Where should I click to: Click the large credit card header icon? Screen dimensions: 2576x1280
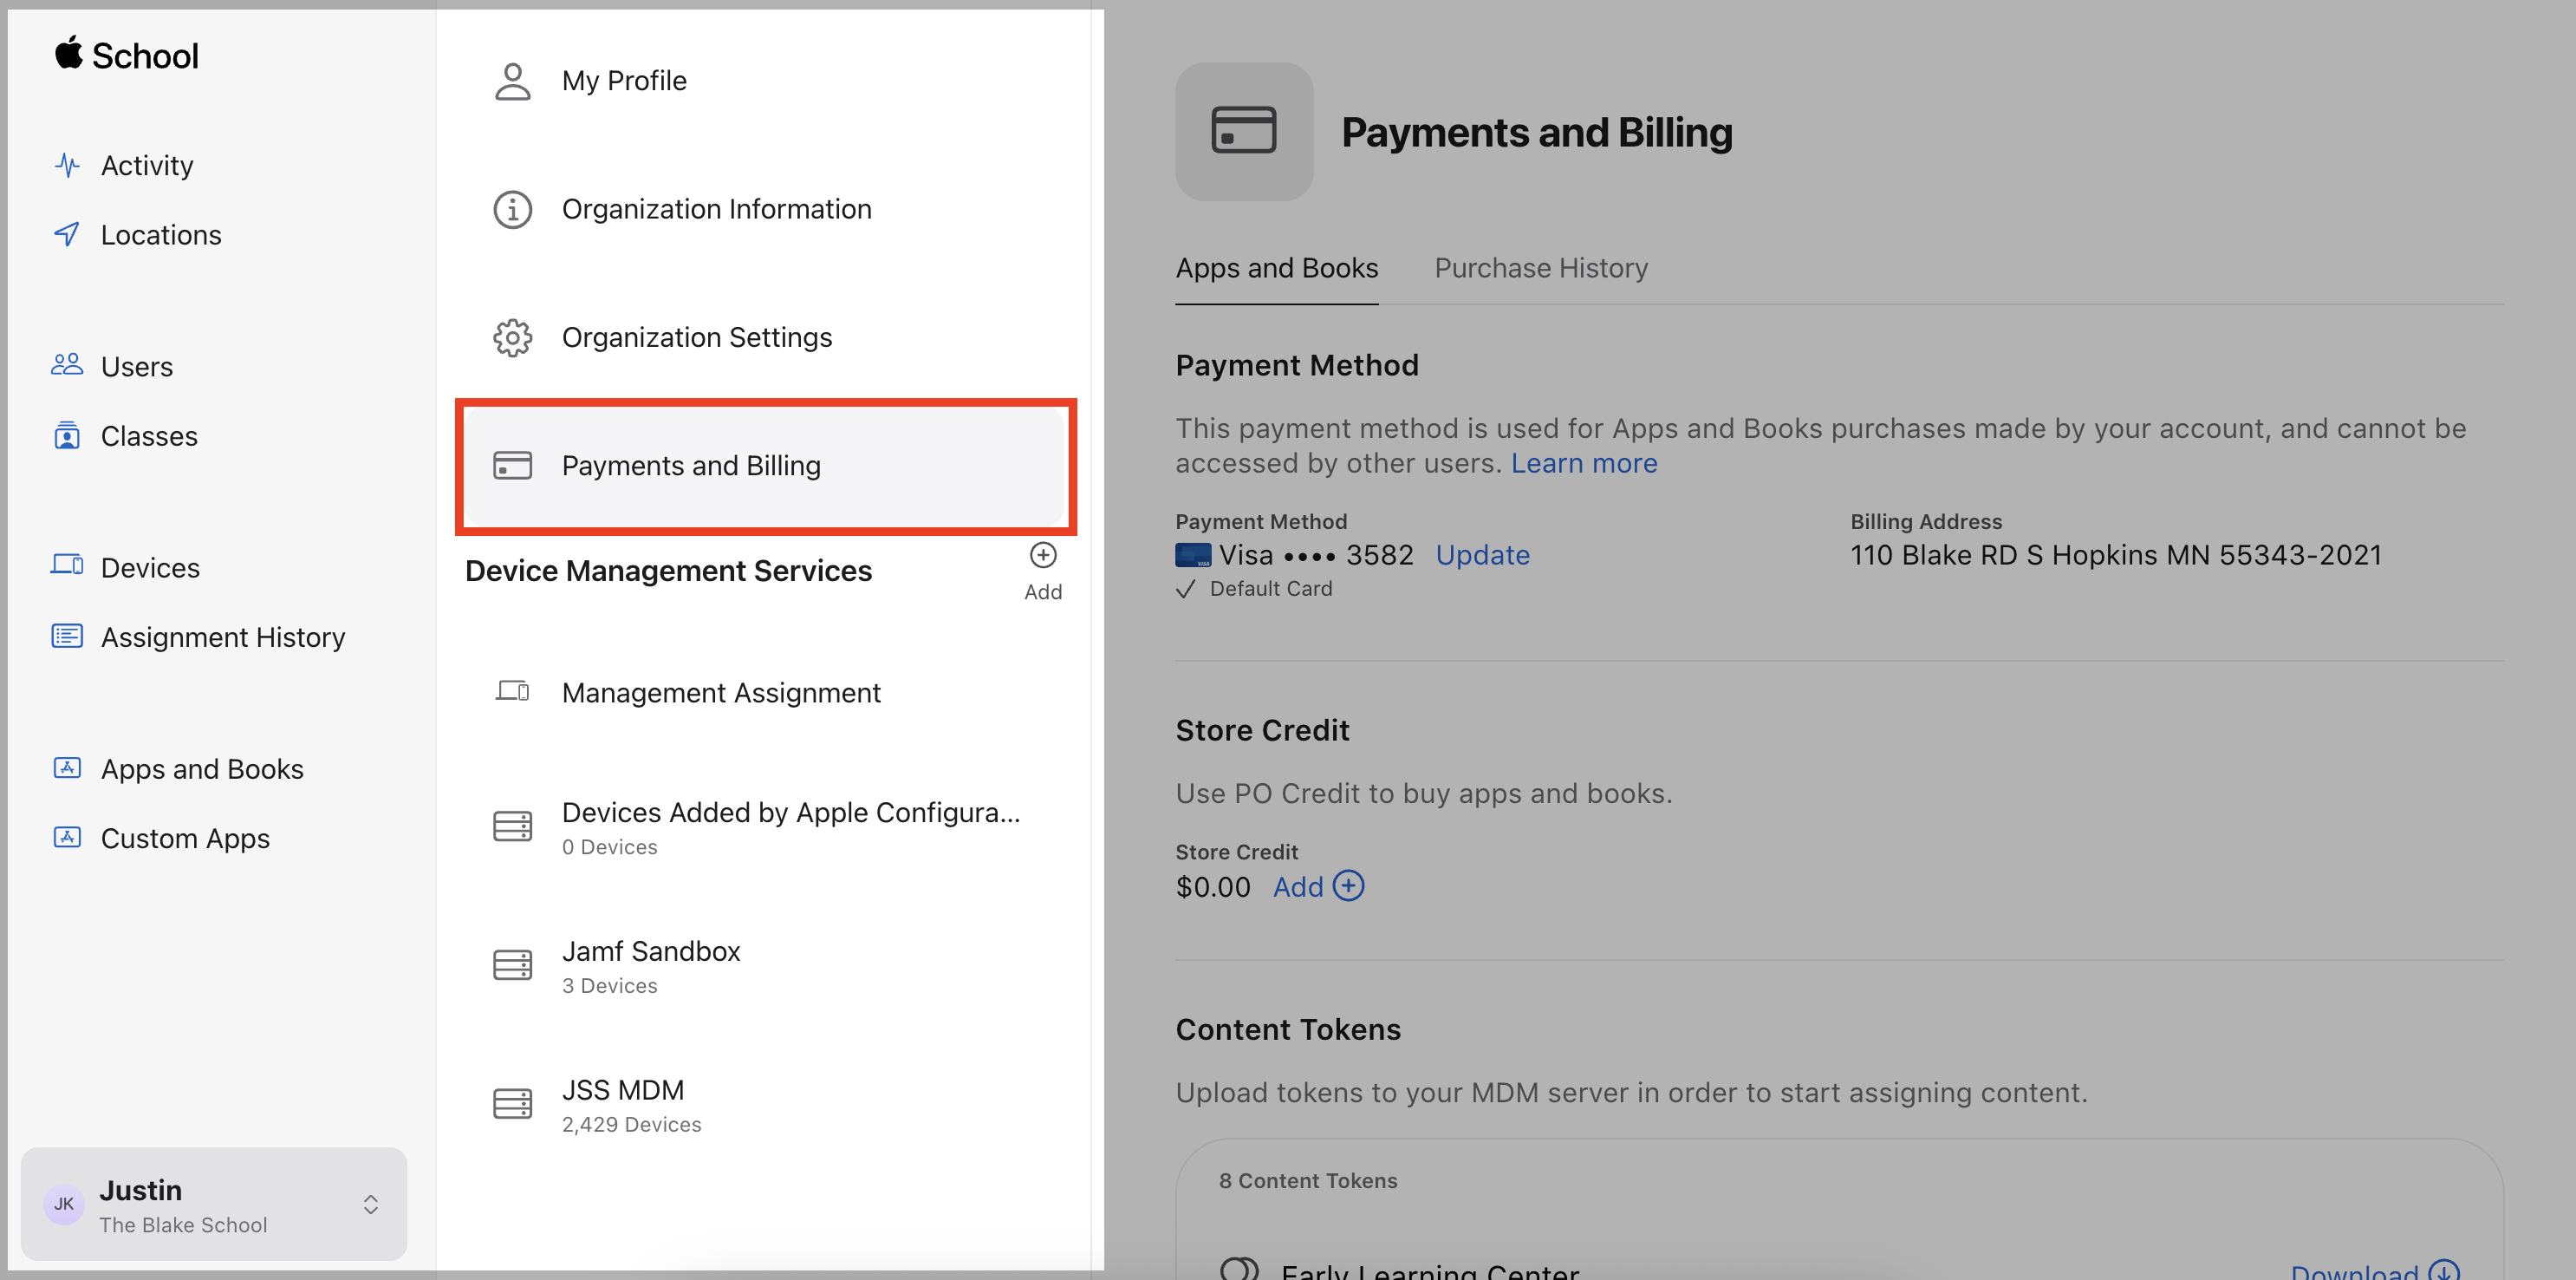1244,131
